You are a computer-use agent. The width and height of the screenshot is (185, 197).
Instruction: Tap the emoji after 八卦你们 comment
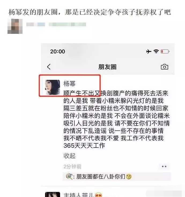[129, 177]
